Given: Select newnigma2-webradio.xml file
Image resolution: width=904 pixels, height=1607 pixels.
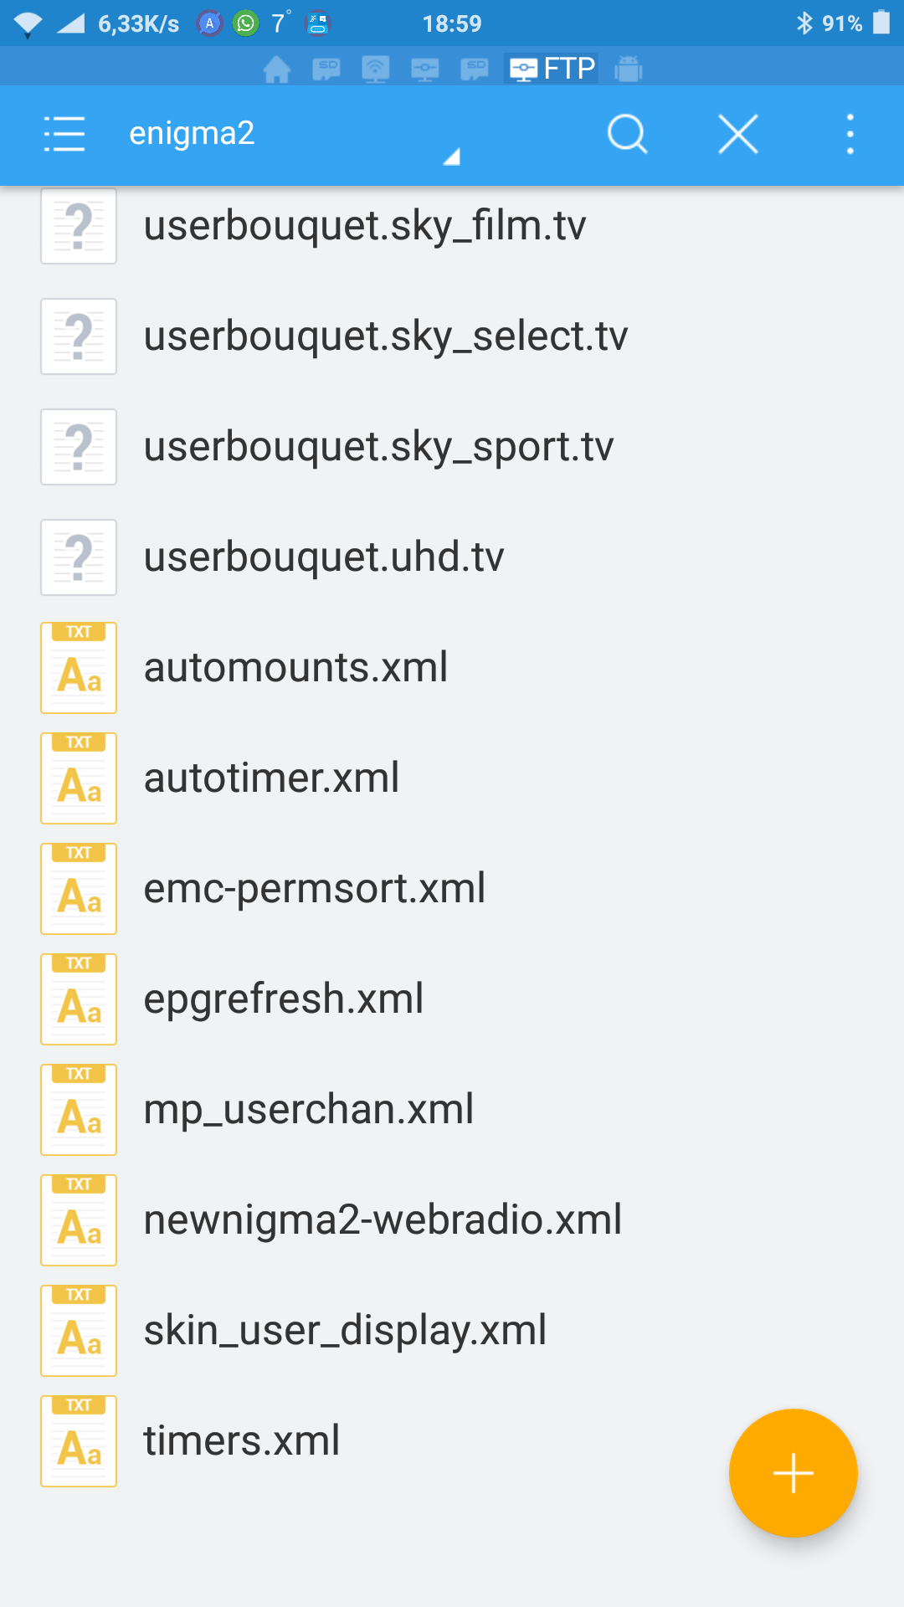Looking at the screenshot, I should point(452,1220).
